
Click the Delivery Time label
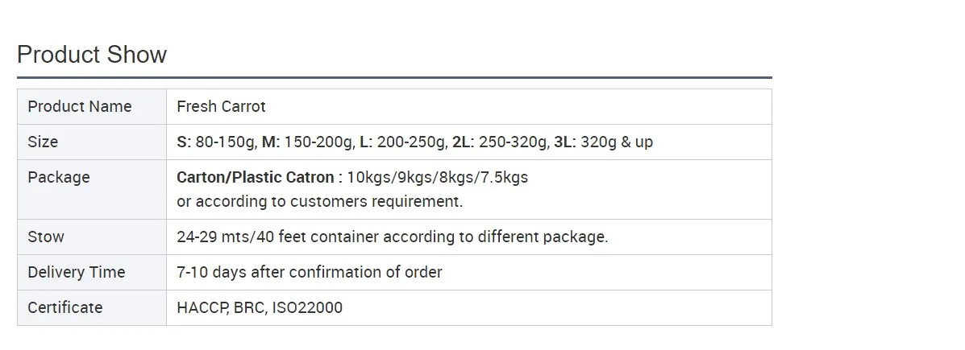coord(76,272)
